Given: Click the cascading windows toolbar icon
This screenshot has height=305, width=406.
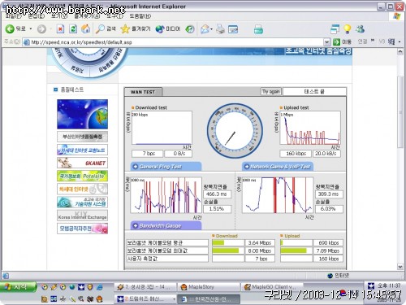Looking at the screenshot, I should pyautogui.click(x=335, y=29).
